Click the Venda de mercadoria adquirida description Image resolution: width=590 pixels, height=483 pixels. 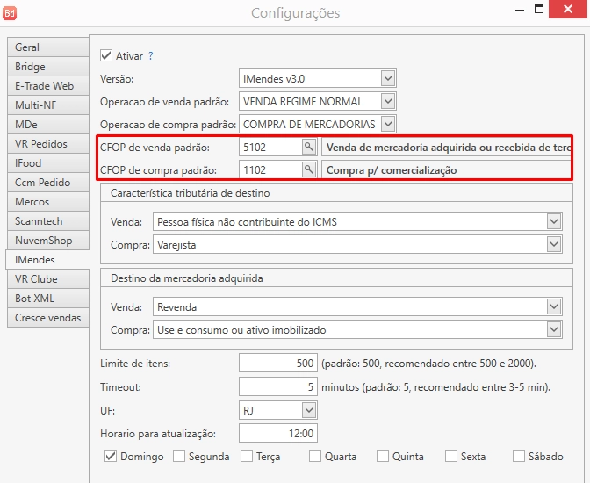click(x=446, y=148)
